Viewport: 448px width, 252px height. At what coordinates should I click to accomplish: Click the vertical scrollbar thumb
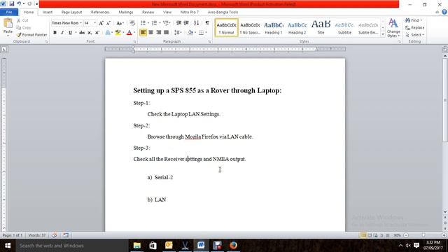[445, 100]
